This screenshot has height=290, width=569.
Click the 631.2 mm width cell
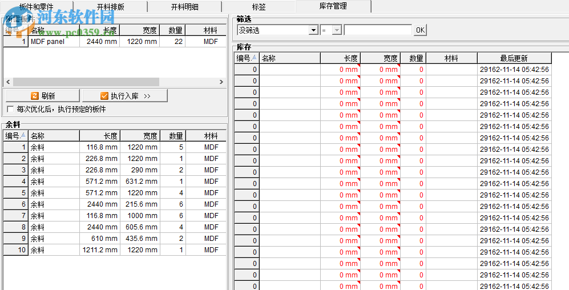[140, 181]
